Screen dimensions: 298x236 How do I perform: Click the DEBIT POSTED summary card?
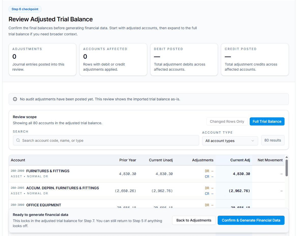(184, 59)
